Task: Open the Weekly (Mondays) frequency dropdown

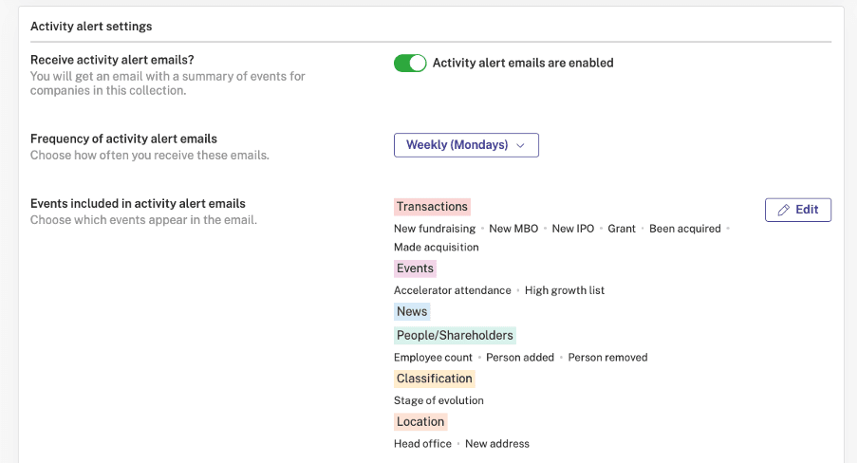Action: (466, 145)
